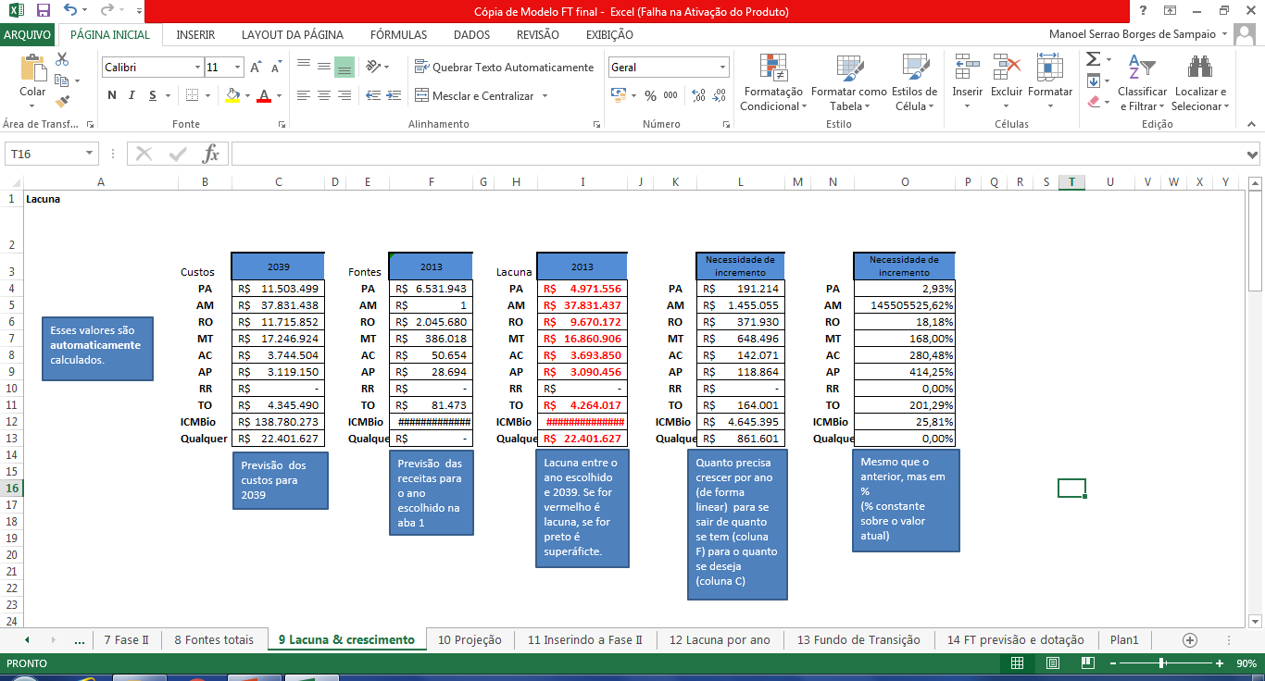
Task: Open the Geral number format dropdown
Action: 722,68
